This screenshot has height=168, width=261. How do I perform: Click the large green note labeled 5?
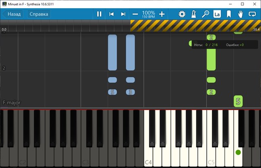[x=238, y=101]
